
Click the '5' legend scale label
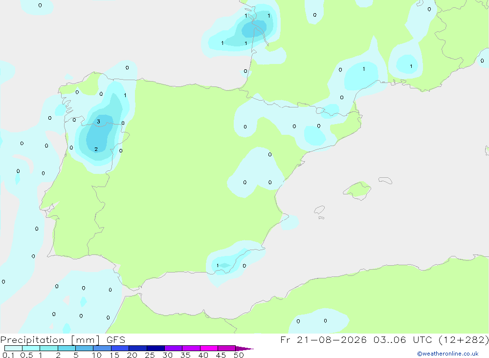point(76,355)
